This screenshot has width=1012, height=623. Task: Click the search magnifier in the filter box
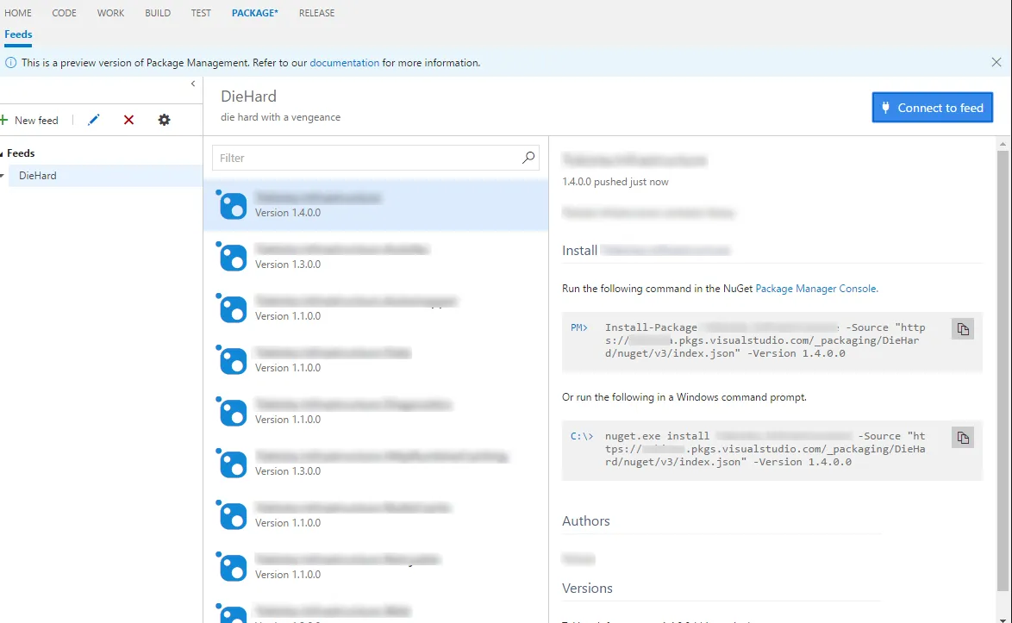tap(528, 159)
